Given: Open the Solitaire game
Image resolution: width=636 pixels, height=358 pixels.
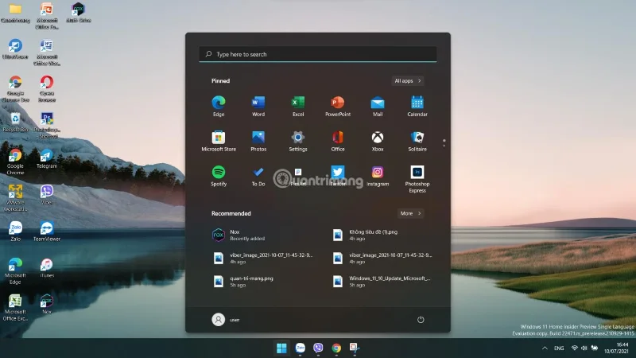Looking at the screenshot, I should pyautogui.click(x=417, y=141).
